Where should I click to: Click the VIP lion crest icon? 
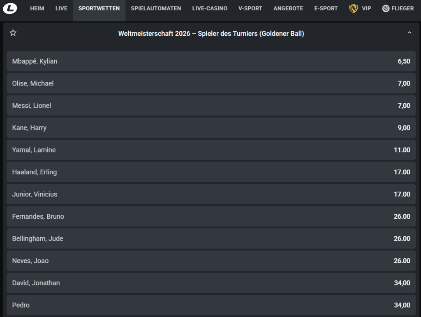[x=353, y=8]
